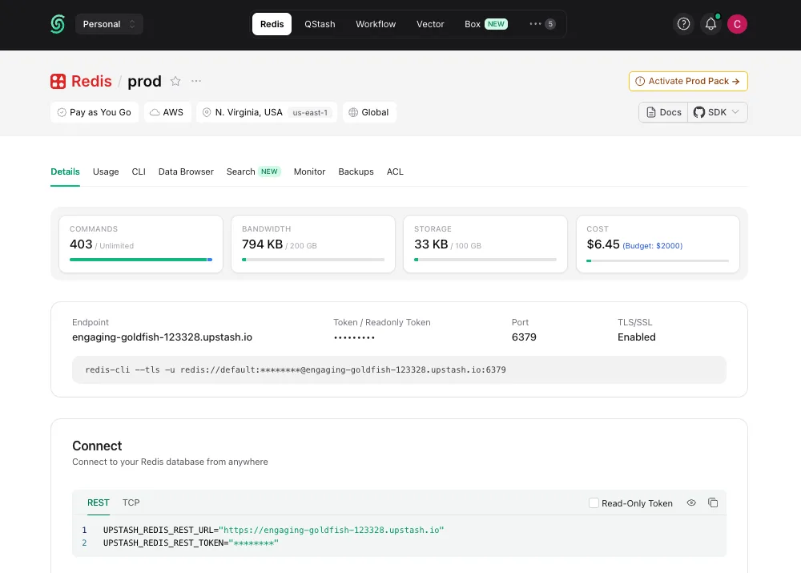This screenshot has height=573, width=801.
Task: Copy the REST env variables icon
Action: click(713, 503)
